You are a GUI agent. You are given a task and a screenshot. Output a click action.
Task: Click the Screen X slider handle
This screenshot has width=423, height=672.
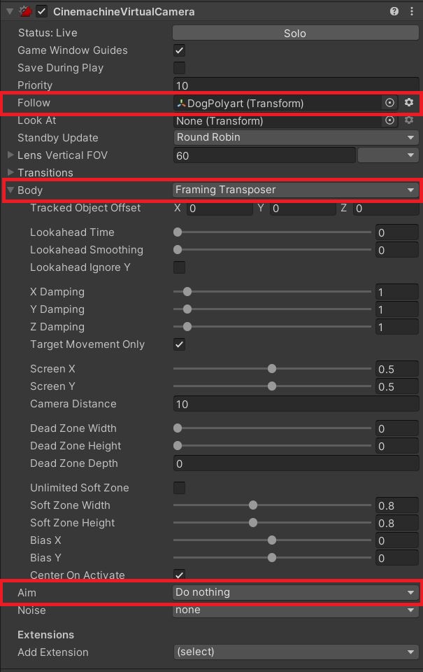(x=272, y=369)
